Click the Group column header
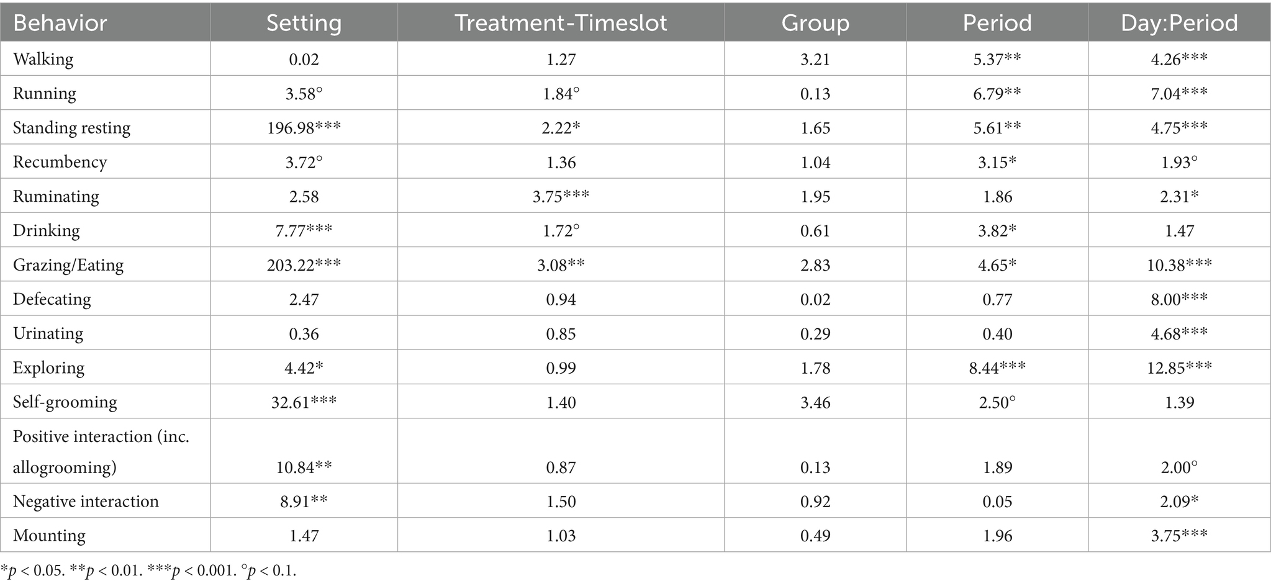 815,23
